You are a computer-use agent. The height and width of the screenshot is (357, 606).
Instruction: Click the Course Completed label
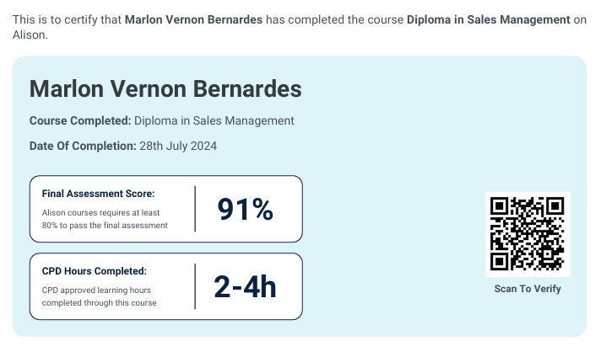[80, 120]
